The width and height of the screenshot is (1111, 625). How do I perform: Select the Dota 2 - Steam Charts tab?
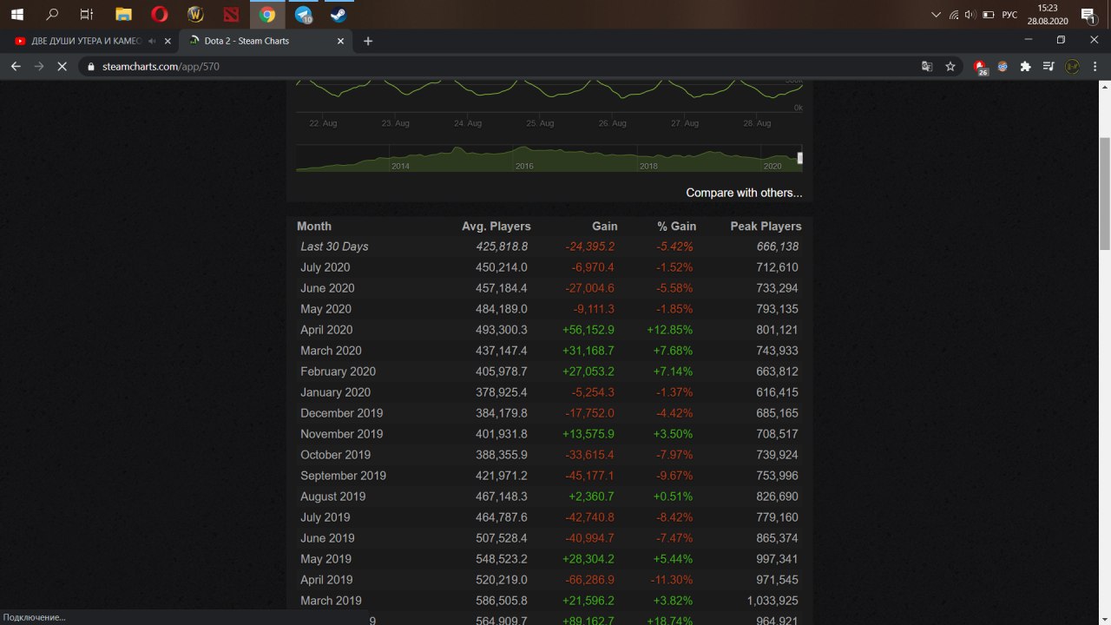pyautogui.click(x=264, y=41)
